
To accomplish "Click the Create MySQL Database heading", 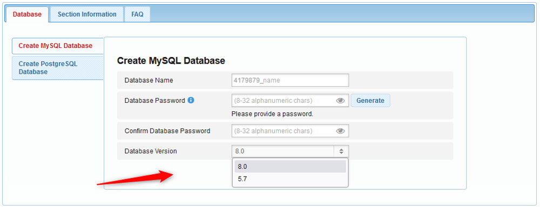I will click(x=171, y=61).
